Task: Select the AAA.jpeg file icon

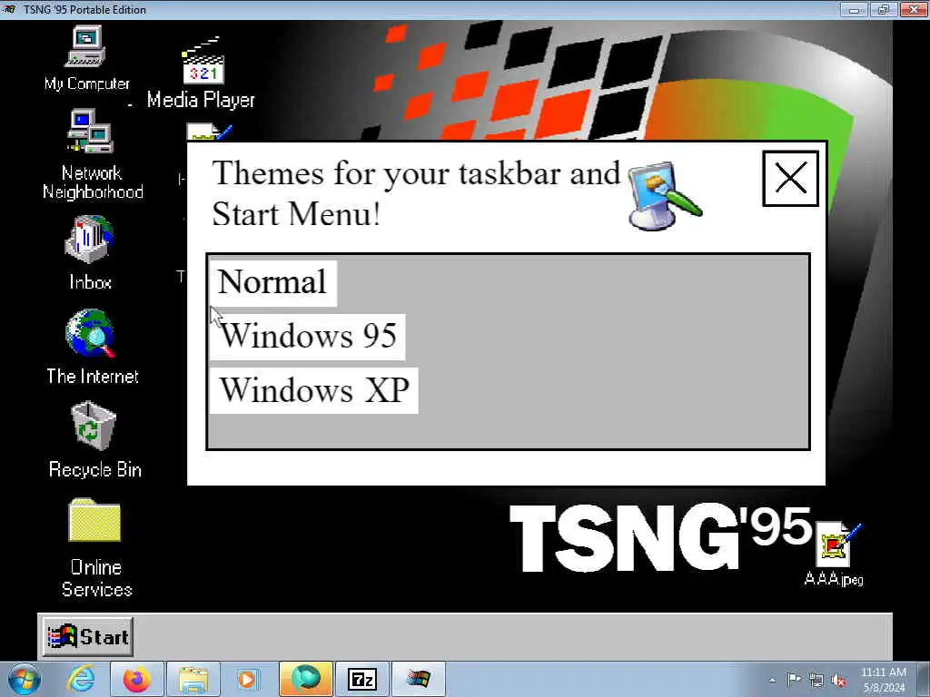Action: 835,554
